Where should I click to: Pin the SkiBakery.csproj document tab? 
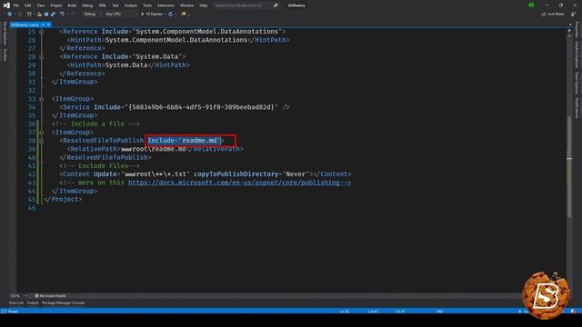(43, 25)
